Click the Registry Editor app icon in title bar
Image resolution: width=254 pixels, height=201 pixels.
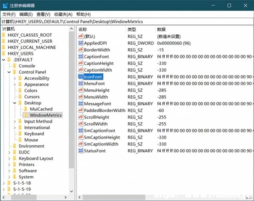pyautogui.click(x=5, y=6)
